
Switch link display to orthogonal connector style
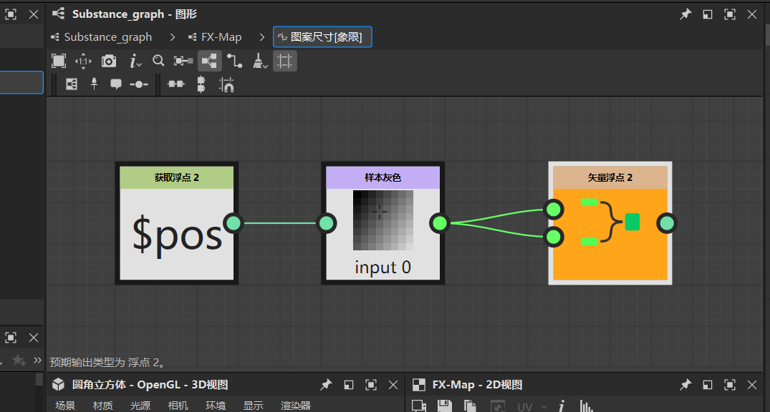click(x=234, y=61)
